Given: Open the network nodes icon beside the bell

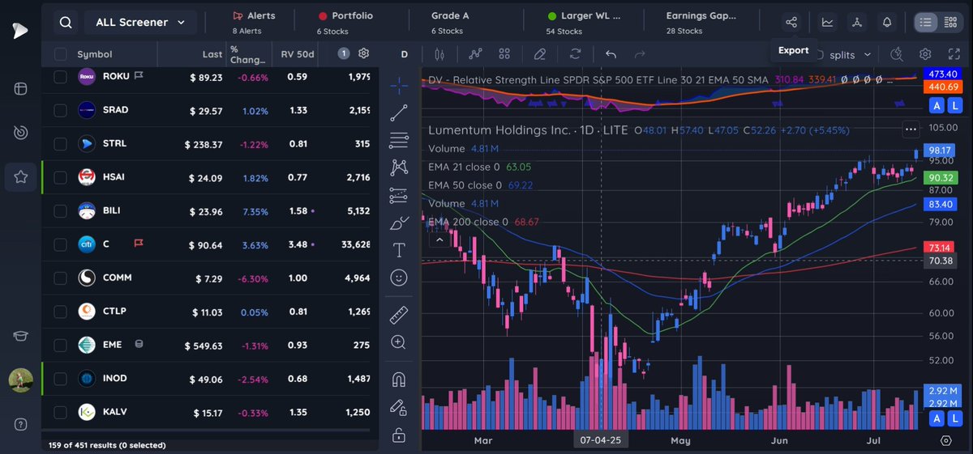Looking at the screenshot, I should (x=857, y=23).
